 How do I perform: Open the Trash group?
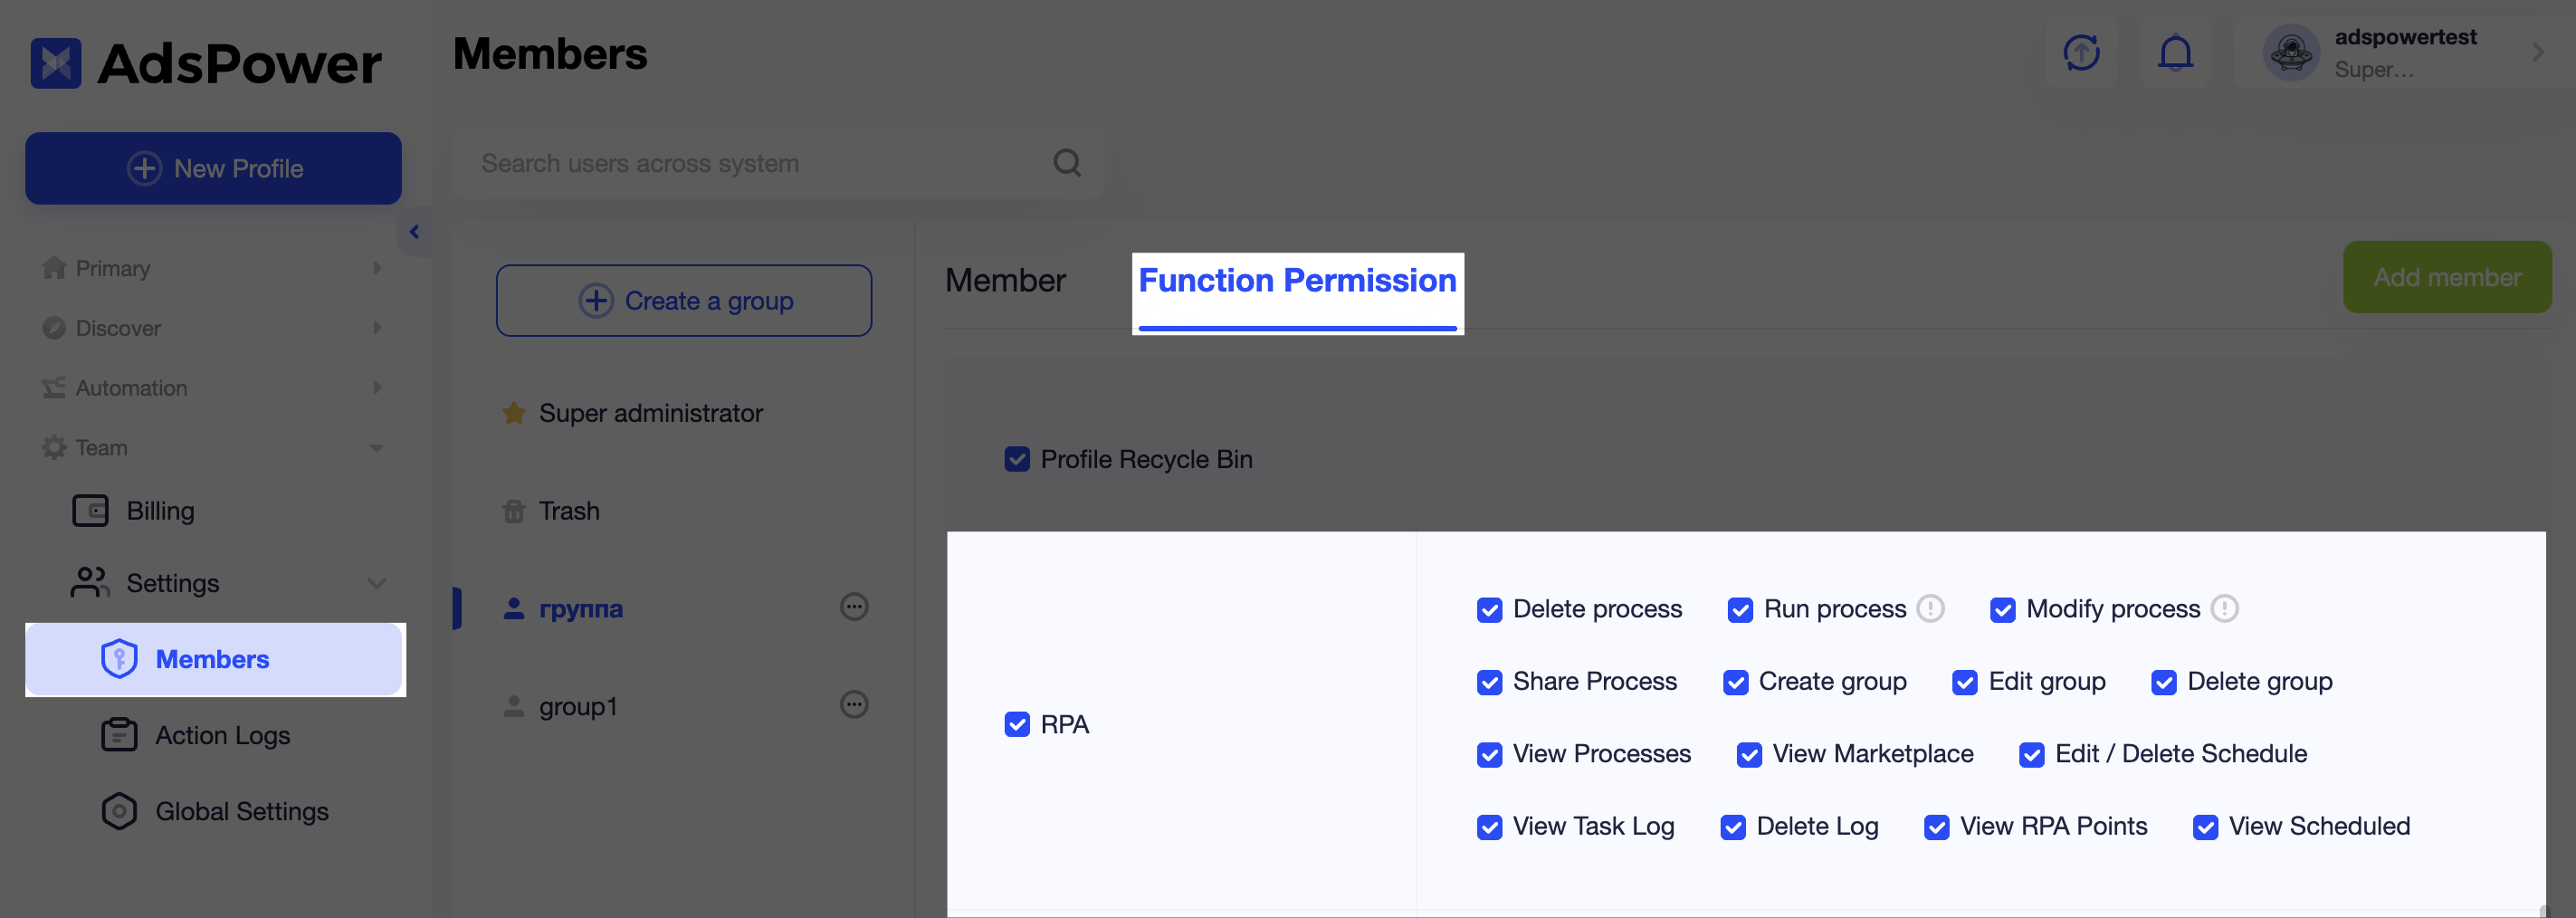pos(568,511)
